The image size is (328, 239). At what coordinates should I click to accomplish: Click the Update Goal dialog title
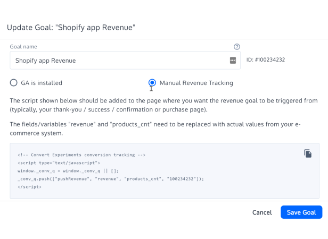click(71, 27)
